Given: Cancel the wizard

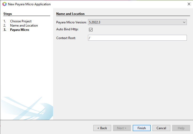Looking at the screenshot, I should [161, 128].
